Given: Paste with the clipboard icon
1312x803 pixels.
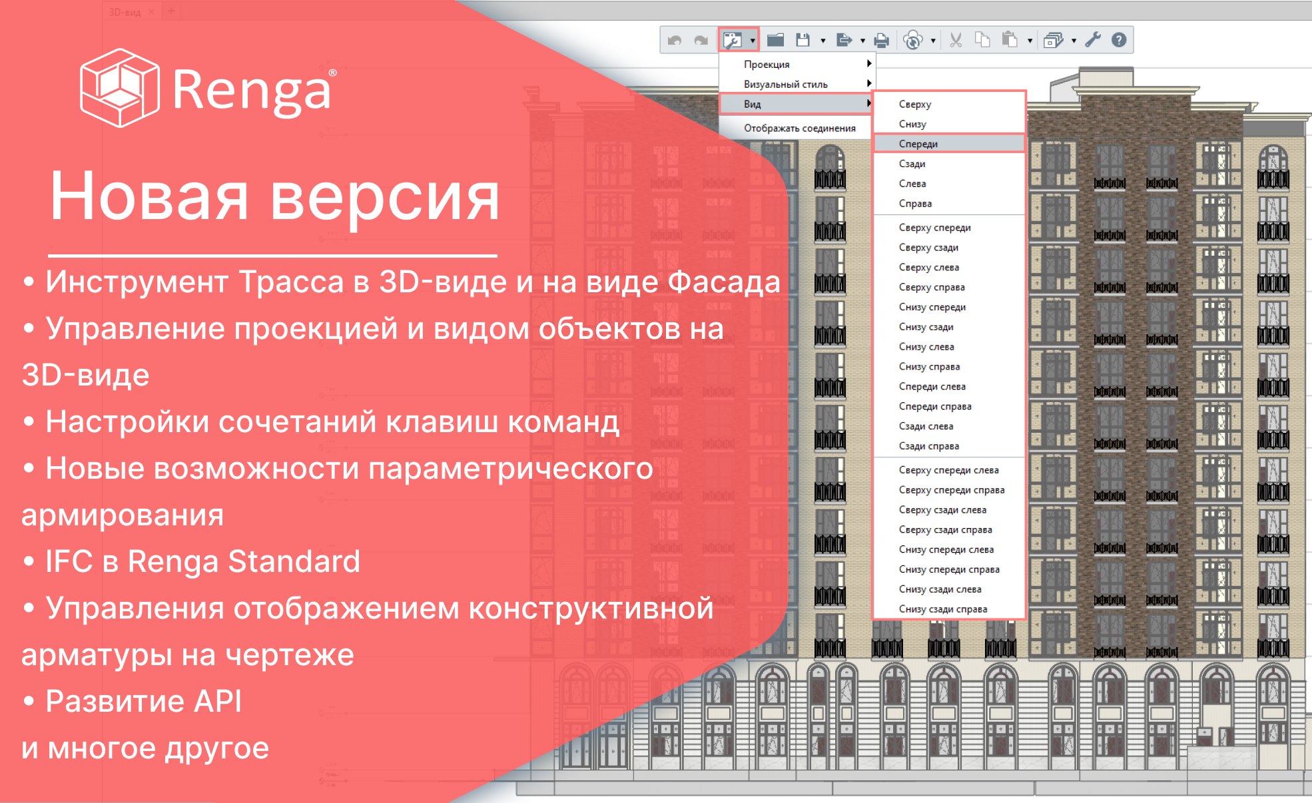Looking at the screenshot, I should tap(1010, 40).
